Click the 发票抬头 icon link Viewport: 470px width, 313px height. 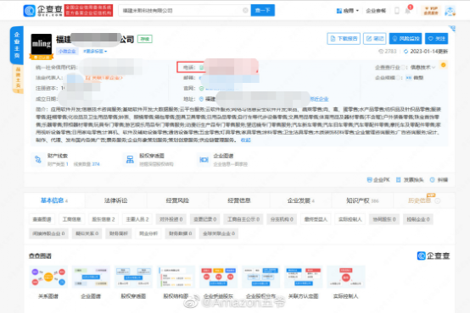pyautogui.click(x=410, y=179)
